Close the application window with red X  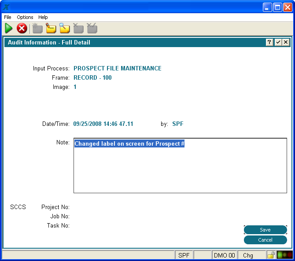pos(288,7)
